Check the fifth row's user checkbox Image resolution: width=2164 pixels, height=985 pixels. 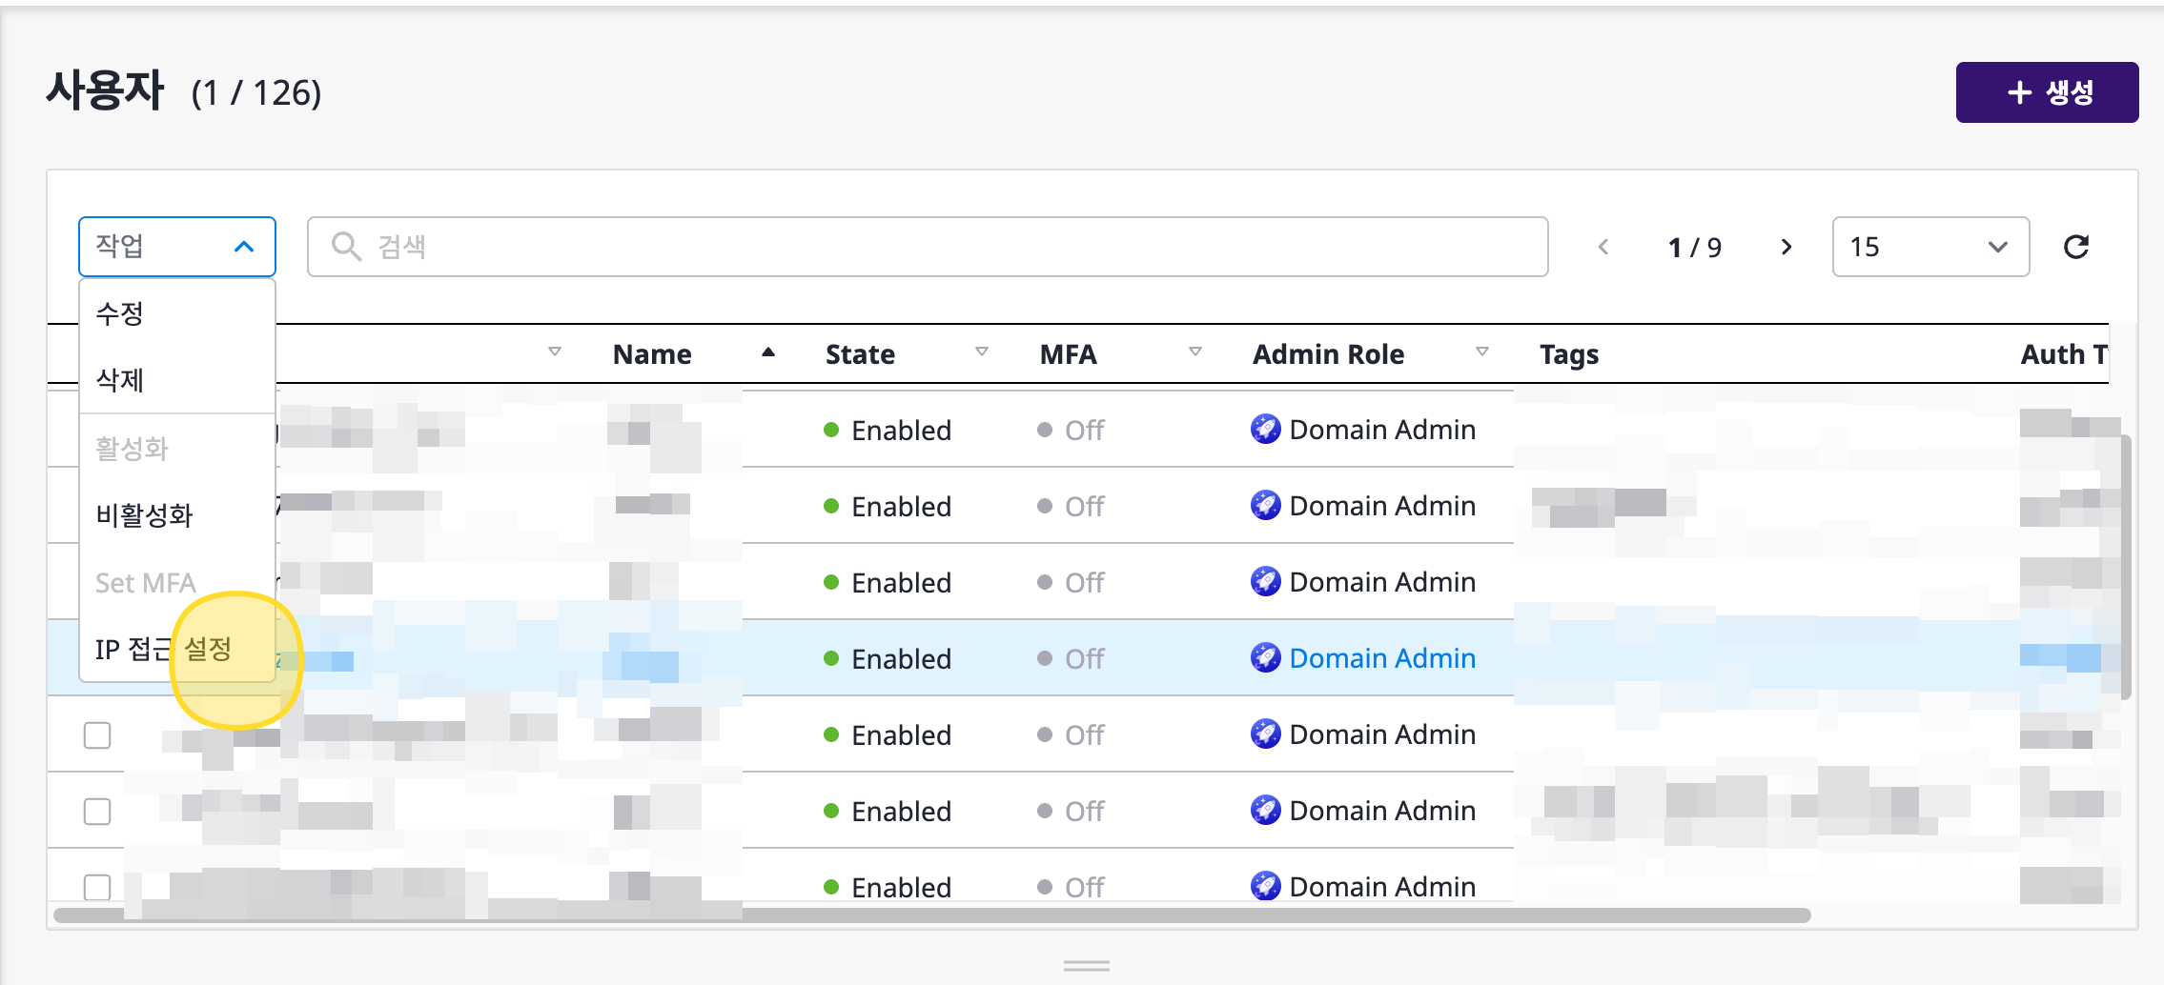tap(97, 735)
